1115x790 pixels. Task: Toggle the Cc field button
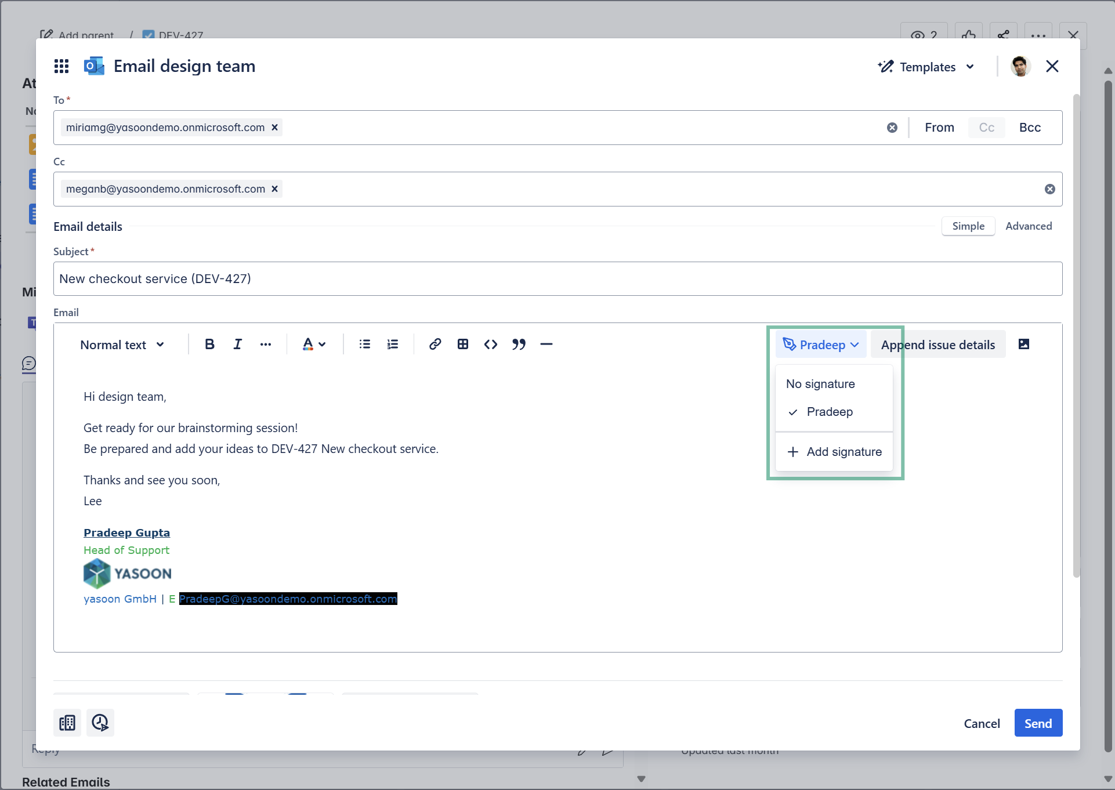click(986, 128)
